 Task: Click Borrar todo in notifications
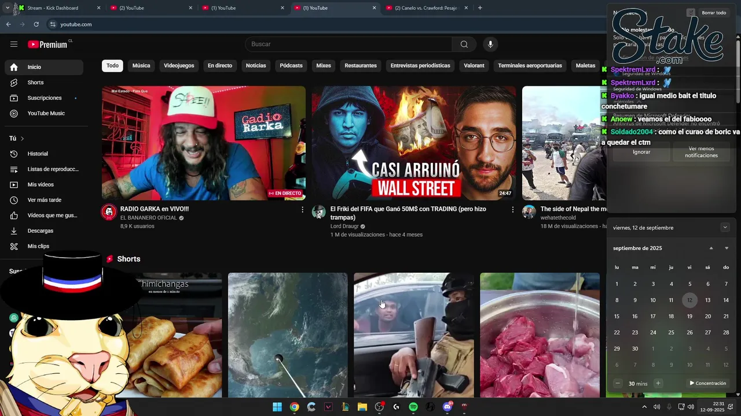click(714, 13)
